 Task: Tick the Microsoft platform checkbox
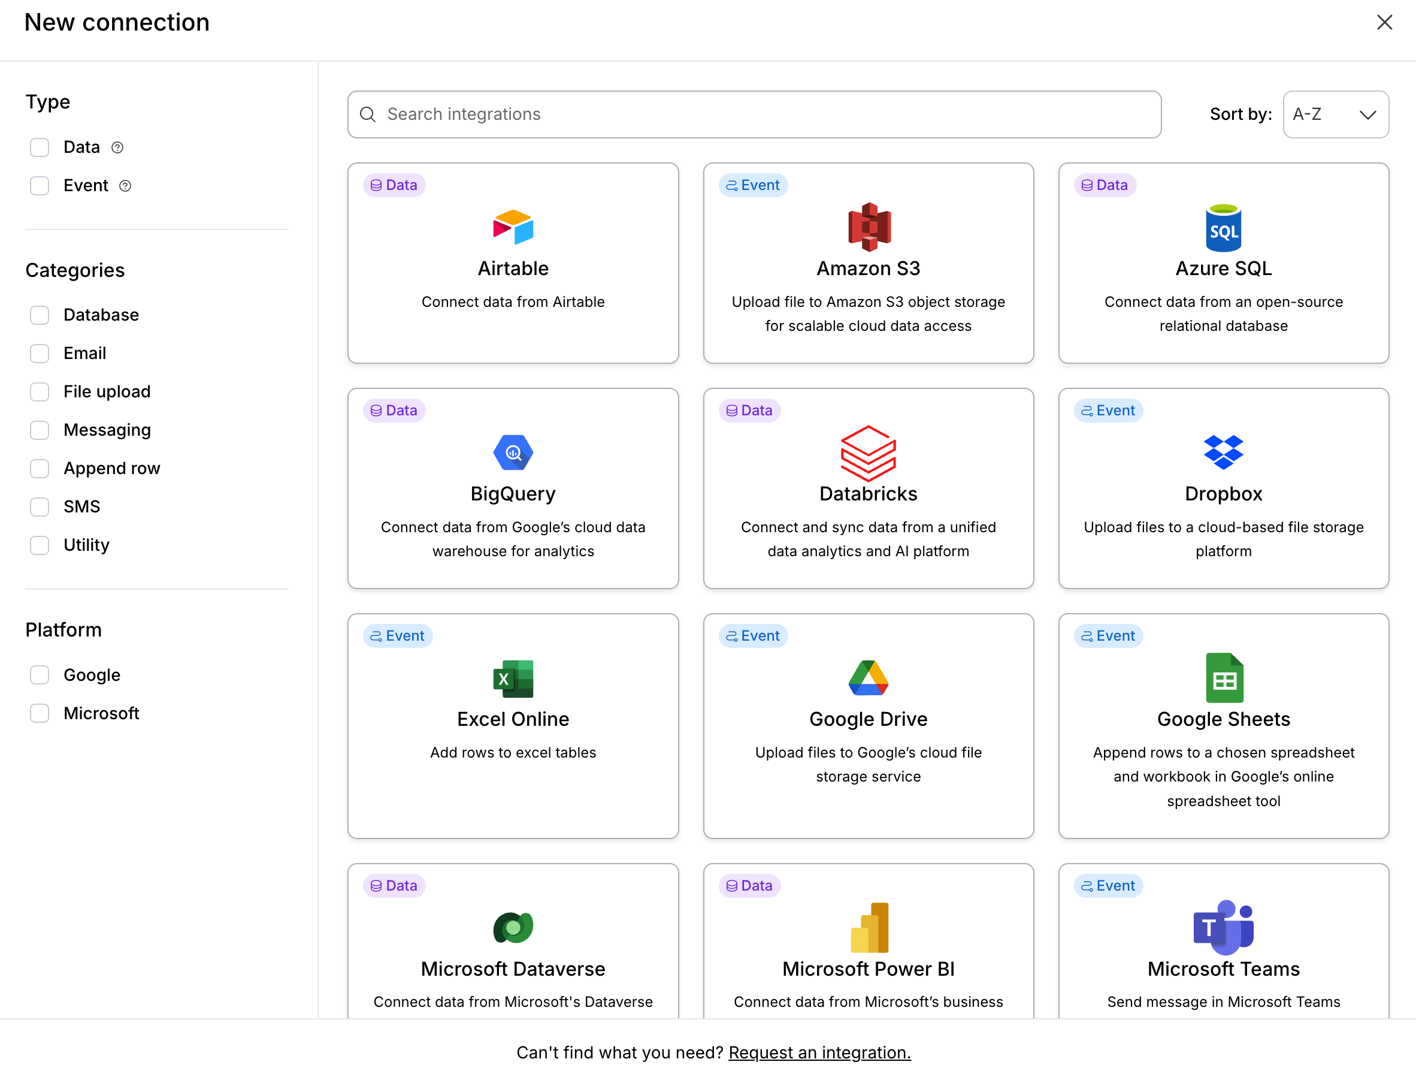click(40, 713)
